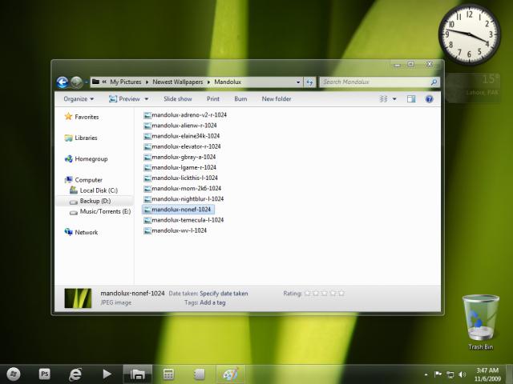Image resolution: width=513 pixels, height=384 pixels.
Task: Select file mandolux-nightblur-l-1024
Action: coord(184,199)
